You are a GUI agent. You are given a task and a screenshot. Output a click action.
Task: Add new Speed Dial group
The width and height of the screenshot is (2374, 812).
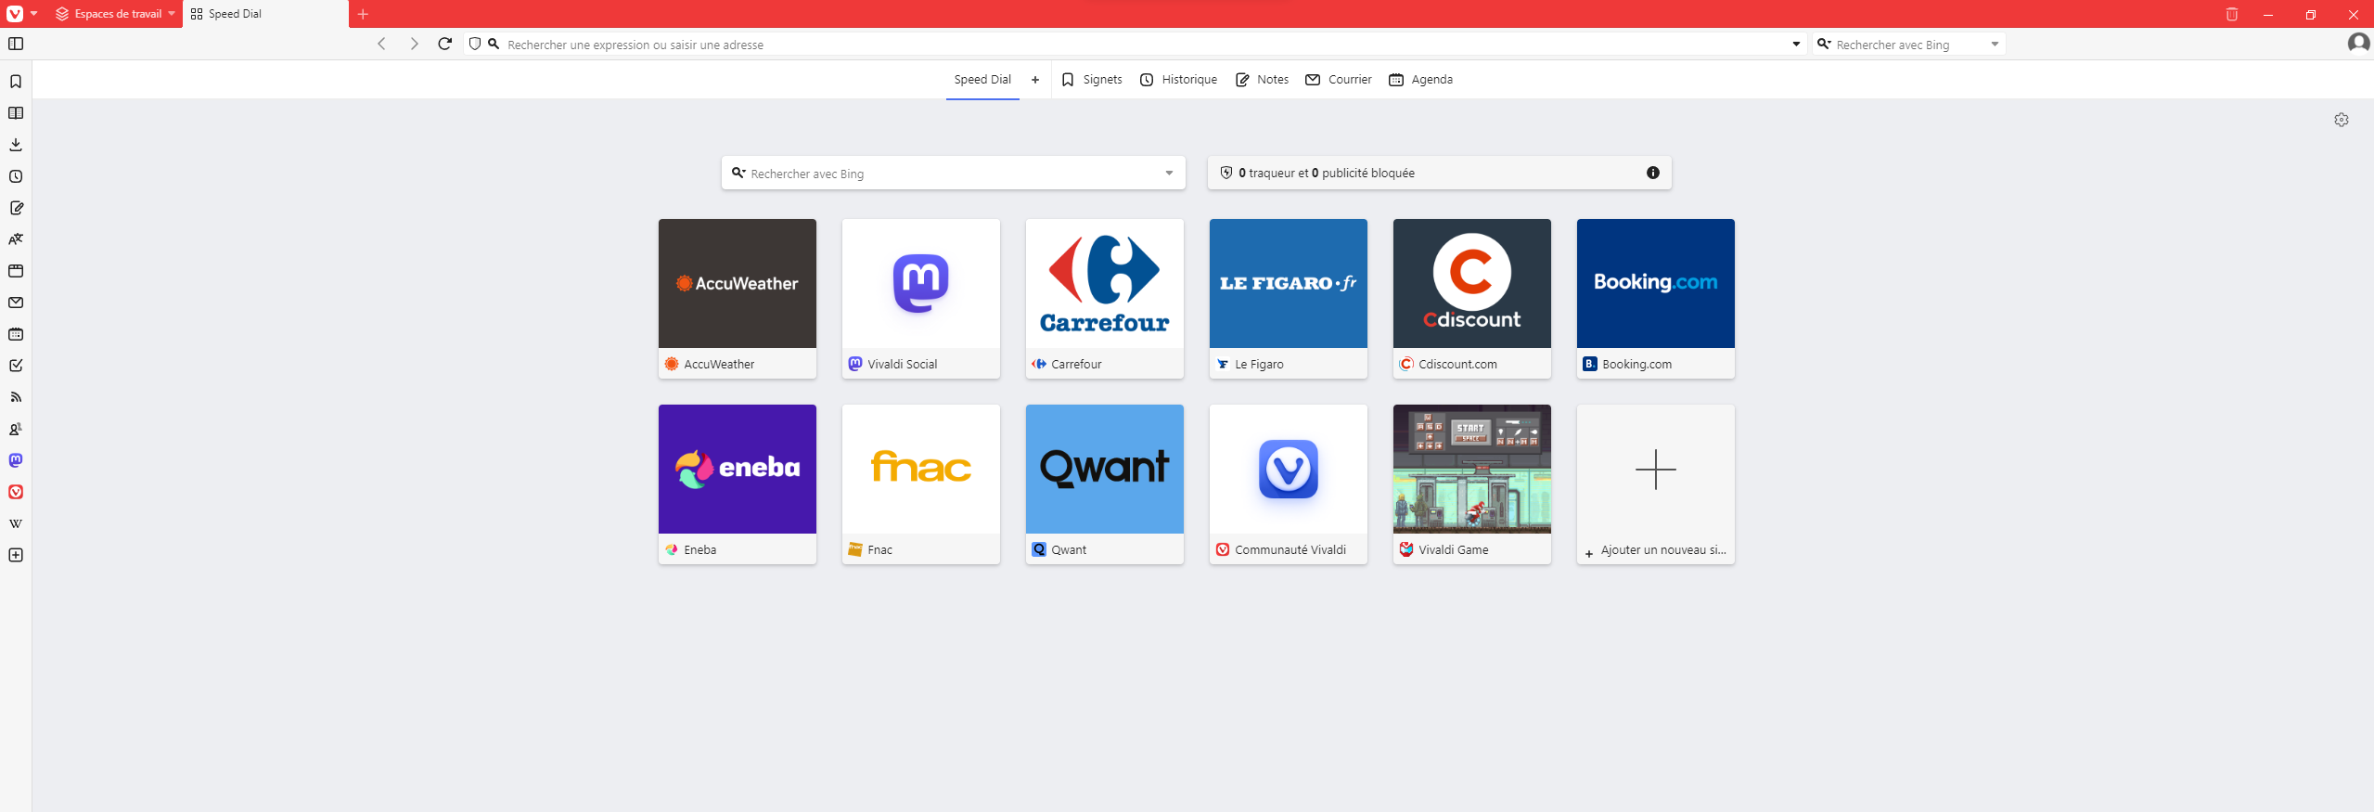tap(1035, 80)
